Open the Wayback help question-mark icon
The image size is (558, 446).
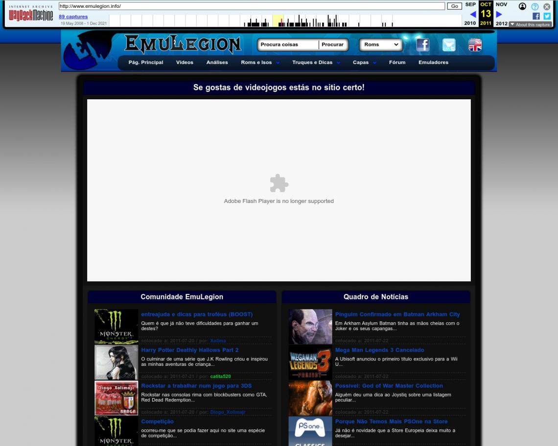coord(535,6)
